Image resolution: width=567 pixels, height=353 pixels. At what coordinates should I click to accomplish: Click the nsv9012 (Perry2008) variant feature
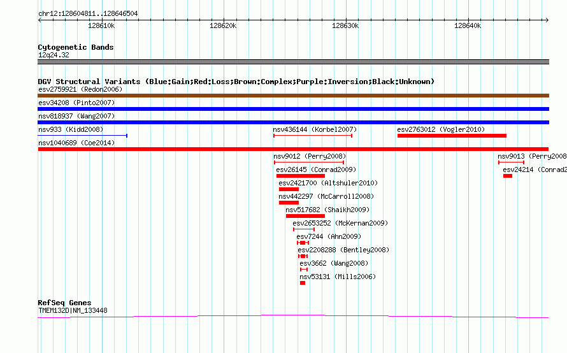(x=309, y=162)
